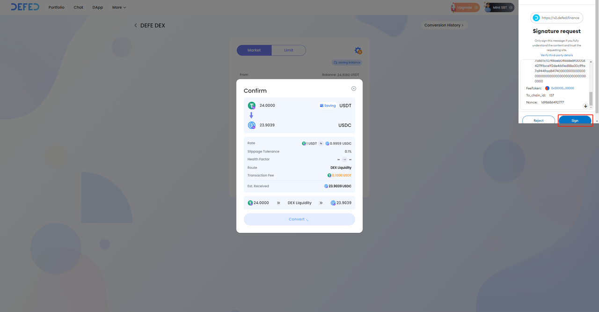Click the USDC token icon in Confirm
The width and height of the screenshot is (599, 312).
click(252, 125)
